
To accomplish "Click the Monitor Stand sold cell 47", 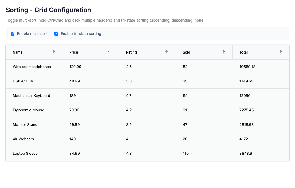I will [x=185, y=125].
